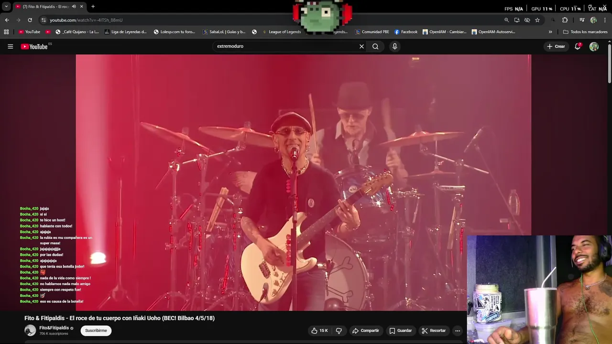View site information icon in address bar
This screenshot has height=344, width=612.
point(44,20)
